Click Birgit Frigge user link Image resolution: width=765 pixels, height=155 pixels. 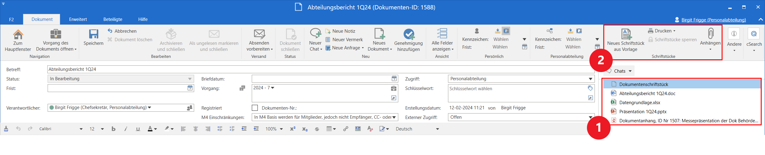tap(713, 20)
